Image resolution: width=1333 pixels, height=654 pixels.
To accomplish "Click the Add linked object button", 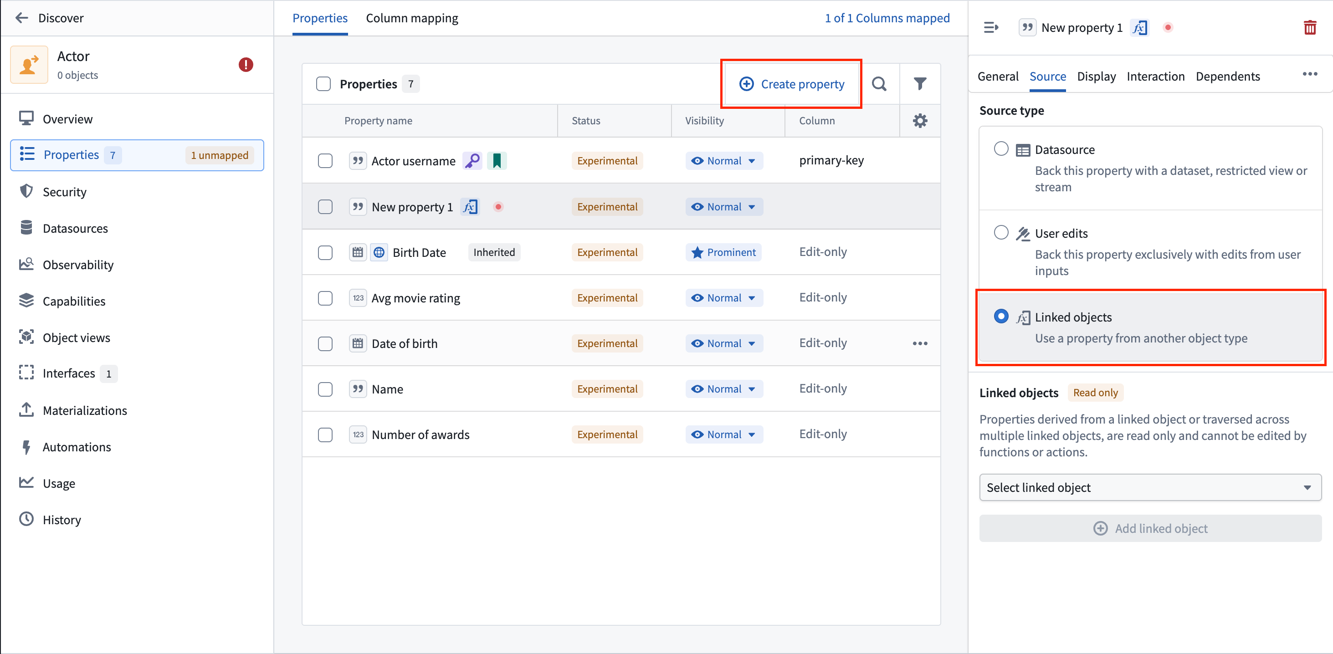I will pyautogui.click(x=1150, y=528).
